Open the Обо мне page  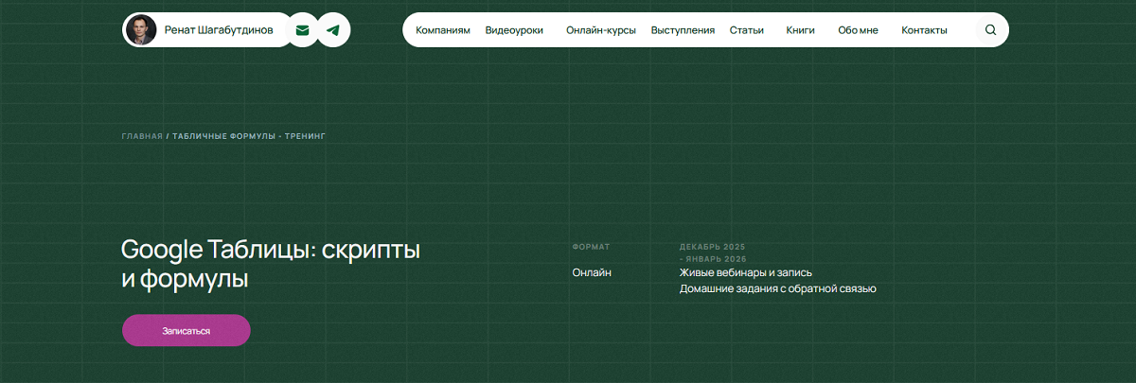(x=858, y=30)
